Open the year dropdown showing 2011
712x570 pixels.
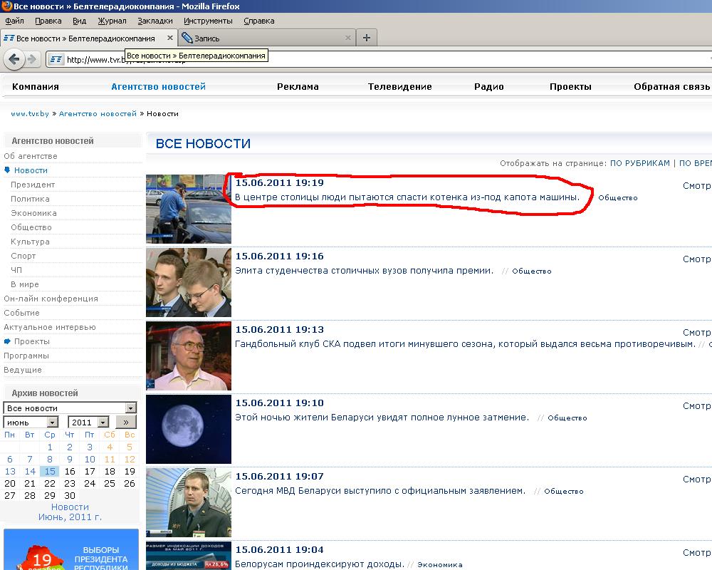(88, 423)
